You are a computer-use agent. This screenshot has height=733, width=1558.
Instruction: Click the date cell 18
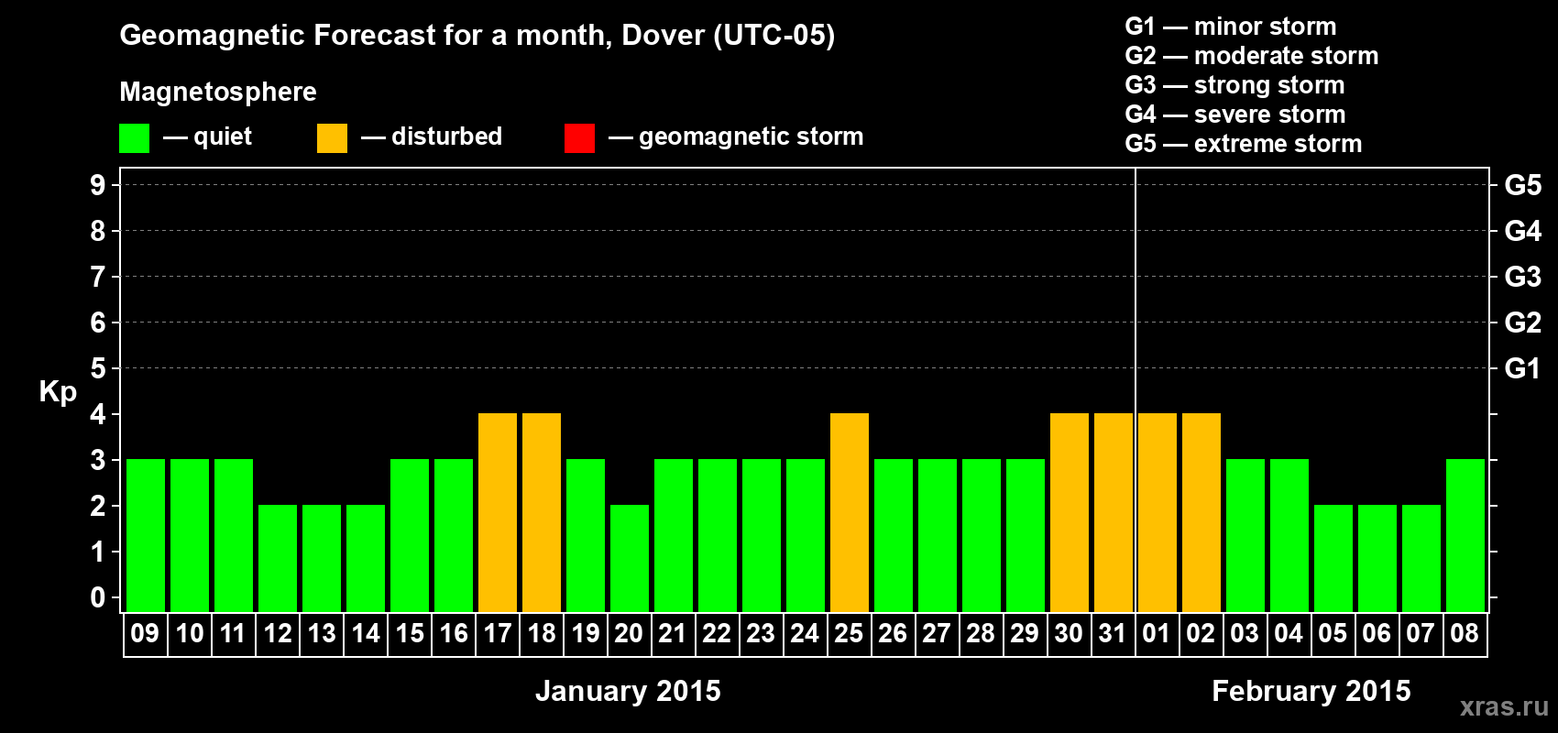(x=541, y=634)
